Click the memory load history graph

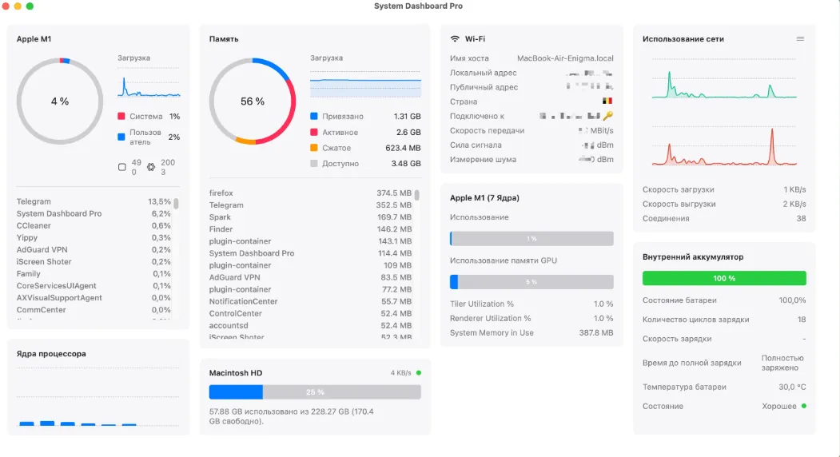pyautogui.click(x=365, y=83)
